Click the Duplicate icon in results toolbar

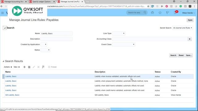[x=29, y=67]
